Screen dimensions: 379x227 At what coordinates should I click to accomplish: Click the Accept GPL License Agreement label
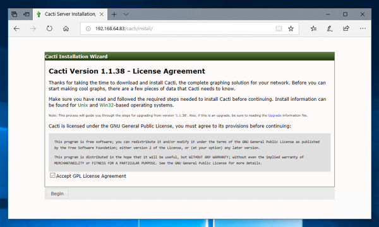[x=91, y=176]
